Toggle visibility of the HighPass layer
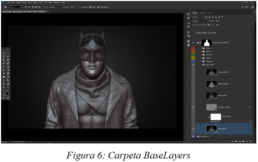 [193, 107]
